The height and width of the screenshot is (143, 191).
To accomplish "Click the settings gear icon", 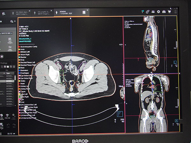I will [x=159, y=12].
